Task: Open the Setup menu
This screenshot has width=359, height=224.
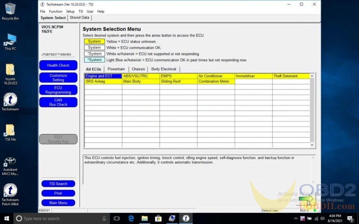Action: pyautogui.click(x=70, y=11)
